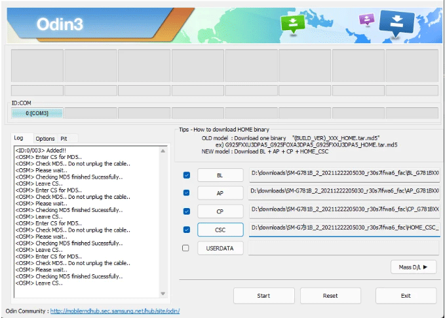The image size is (445, 318).
Task: Click the log scrollbar up arrow
Action: coord(163,150)
